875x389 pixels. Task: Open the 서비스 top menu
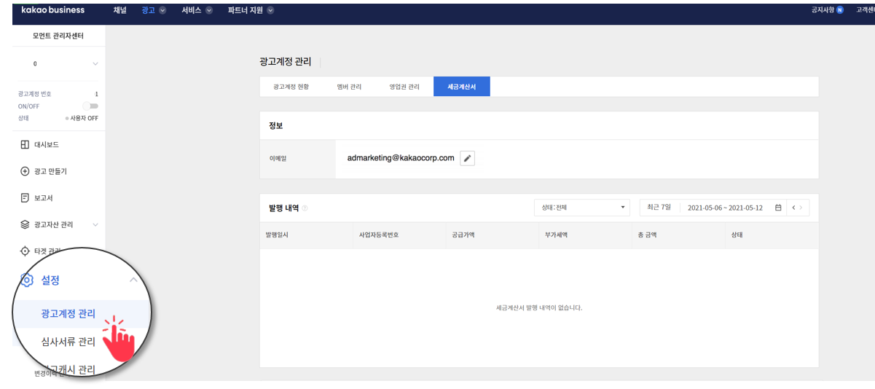point(197,10)
